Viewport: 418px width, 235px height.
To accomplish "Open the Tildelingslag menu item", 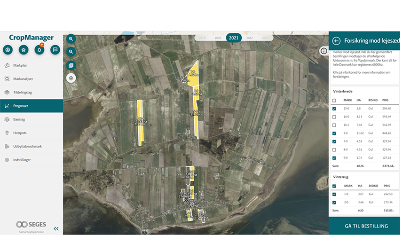I will (x=32, y=93).
